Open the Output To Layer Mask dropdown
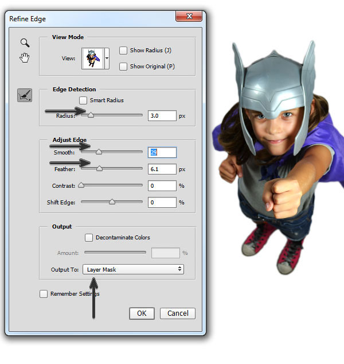This screenshot has height=364, width=344. [133, 269]
